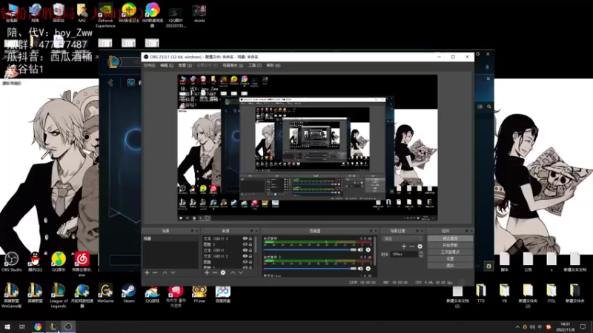Open the taskbar clock showing 14:31
Image resolution: width=593 pixels, height=333 pixels.
point(566,327)
